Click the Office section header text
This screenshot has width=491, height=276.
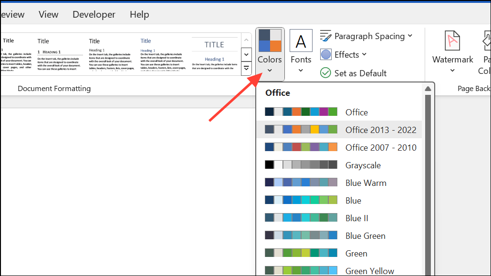277,92
